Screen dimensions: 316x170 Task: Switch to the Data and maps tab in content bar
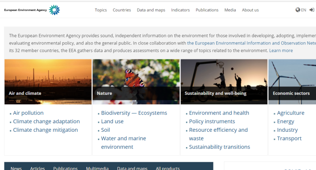point(132,168)
